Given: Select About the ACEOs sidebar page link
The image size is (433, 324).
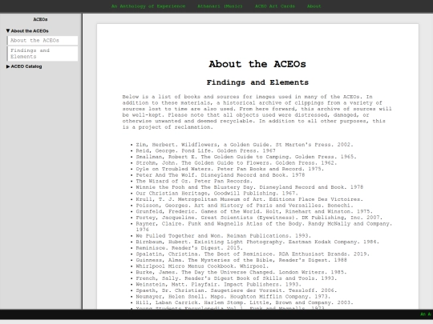Looking at the screenshot, I should tap(42, 40).
